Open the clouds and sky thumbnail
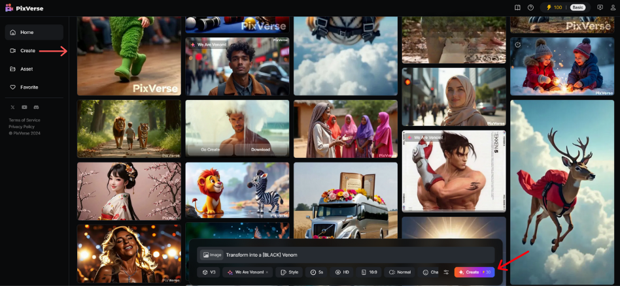 [345, 56]
